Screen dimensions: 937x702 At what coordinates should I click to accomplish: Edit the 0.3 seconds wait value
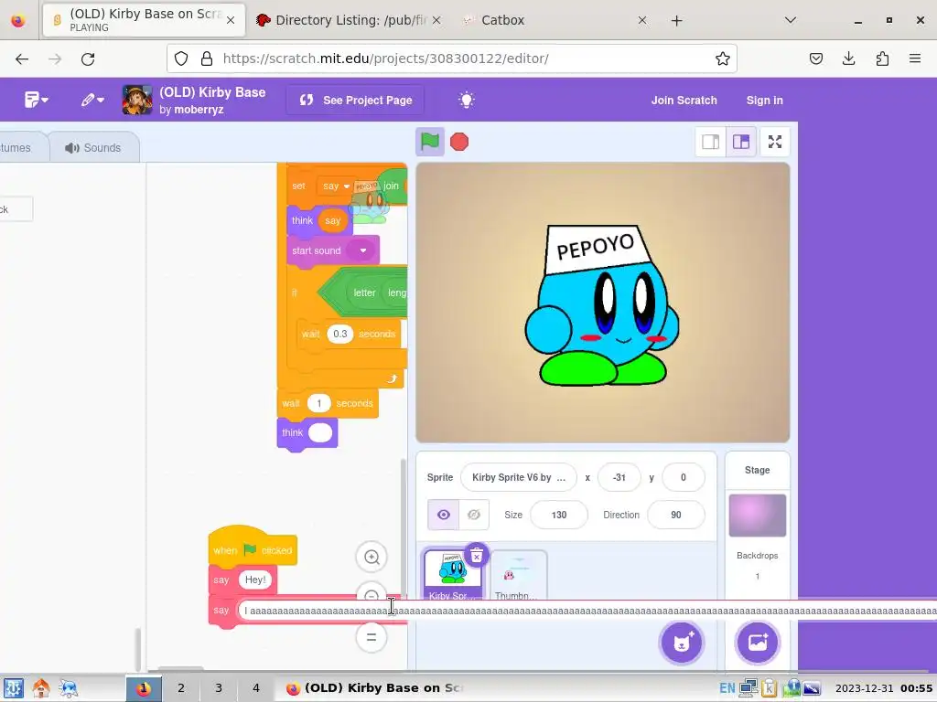click(340, 334)
